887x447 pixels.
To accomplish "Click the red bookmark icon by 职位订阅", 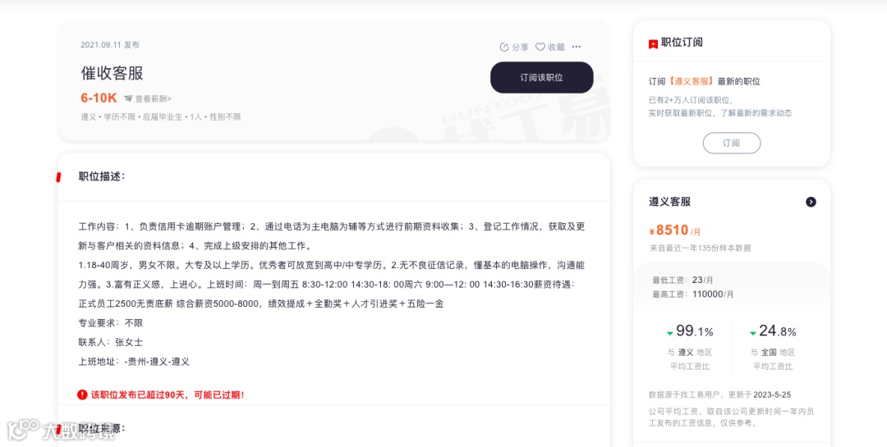I will point(653,43).
